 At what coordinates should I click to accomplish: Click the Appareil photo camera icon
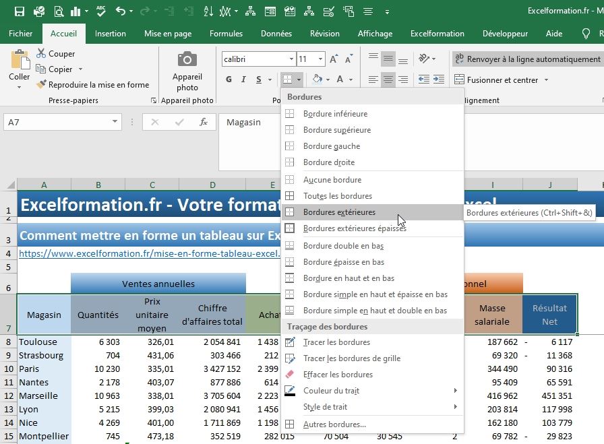[187, 59]
